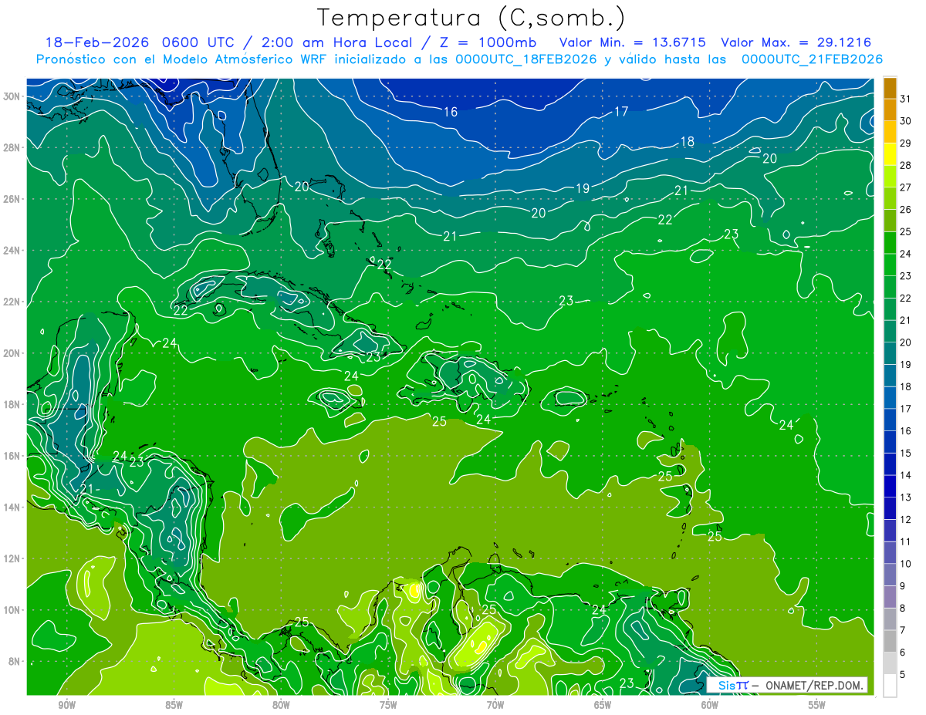Click the latitude label '20N'
The height and width of the screenshot is (715, 926).
click(x=12, y=353)
